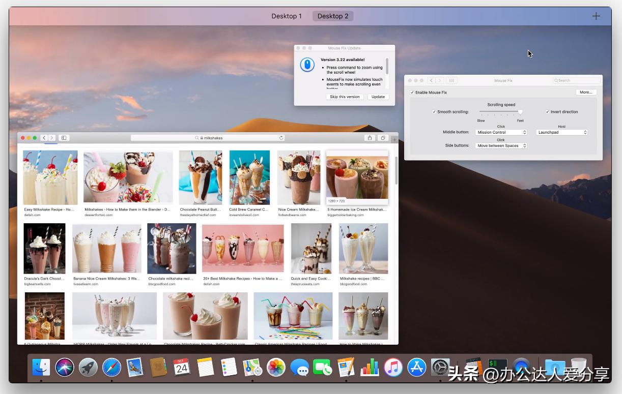This screenshot has width=622, height=394.
Task: Reload the milkshakes page
Action: [281, 138]
